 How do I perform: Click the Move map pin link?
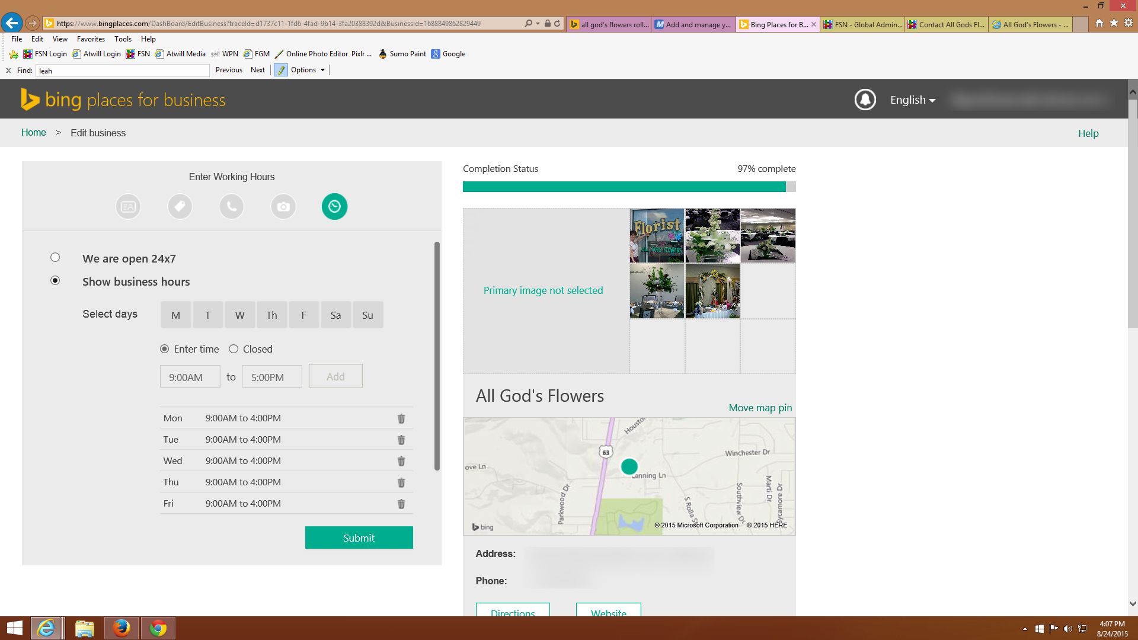point(760,408)
